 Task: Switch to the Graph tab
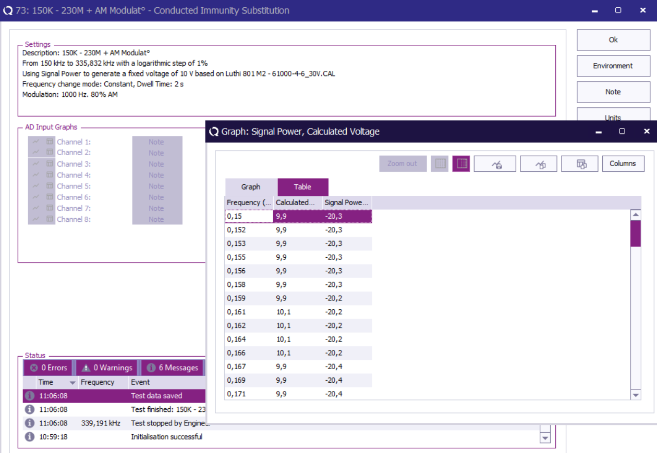[251, 187]
